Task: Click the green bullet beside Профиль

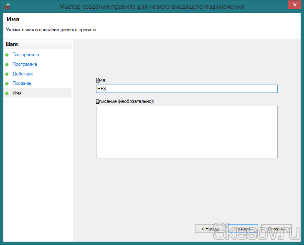Action: click(x=7, y=83)
